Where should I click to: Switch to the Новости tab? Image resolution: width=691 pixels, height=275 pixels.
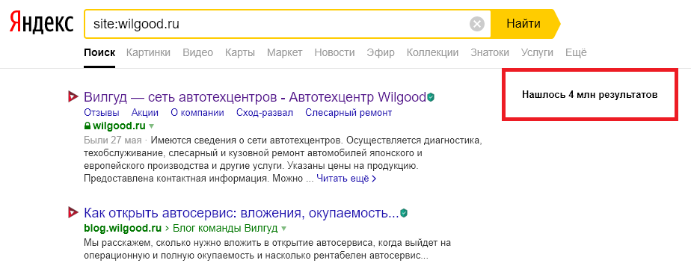point(334,52)
